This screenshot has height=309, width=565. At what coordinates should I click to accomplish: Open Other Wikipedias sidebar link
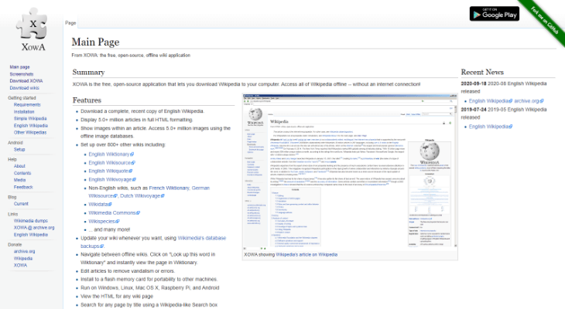click(x=30, y=132)
